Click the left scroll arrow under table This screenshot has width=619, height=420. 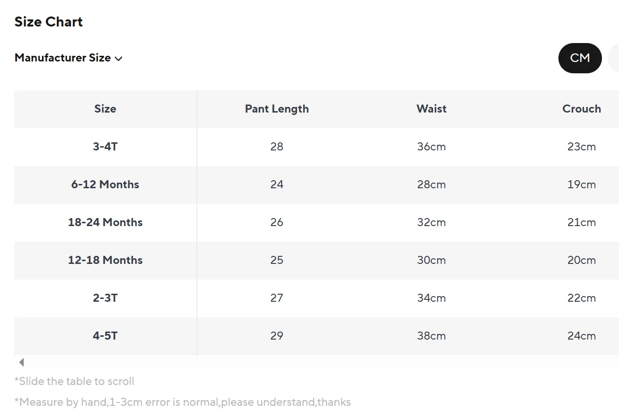coord(21,363)
